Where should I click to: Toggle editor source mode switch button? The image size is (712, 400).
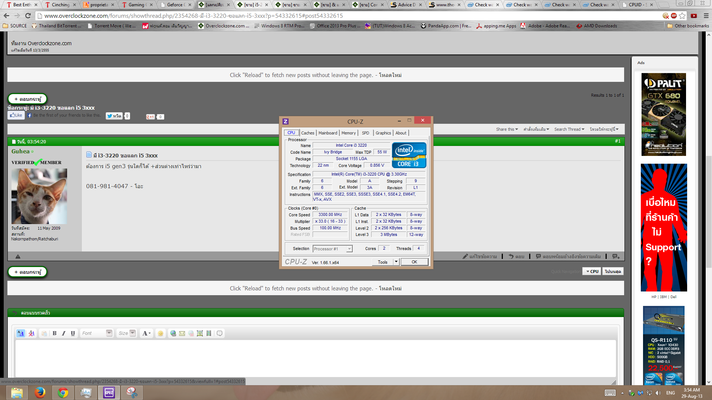pos(21,333)
